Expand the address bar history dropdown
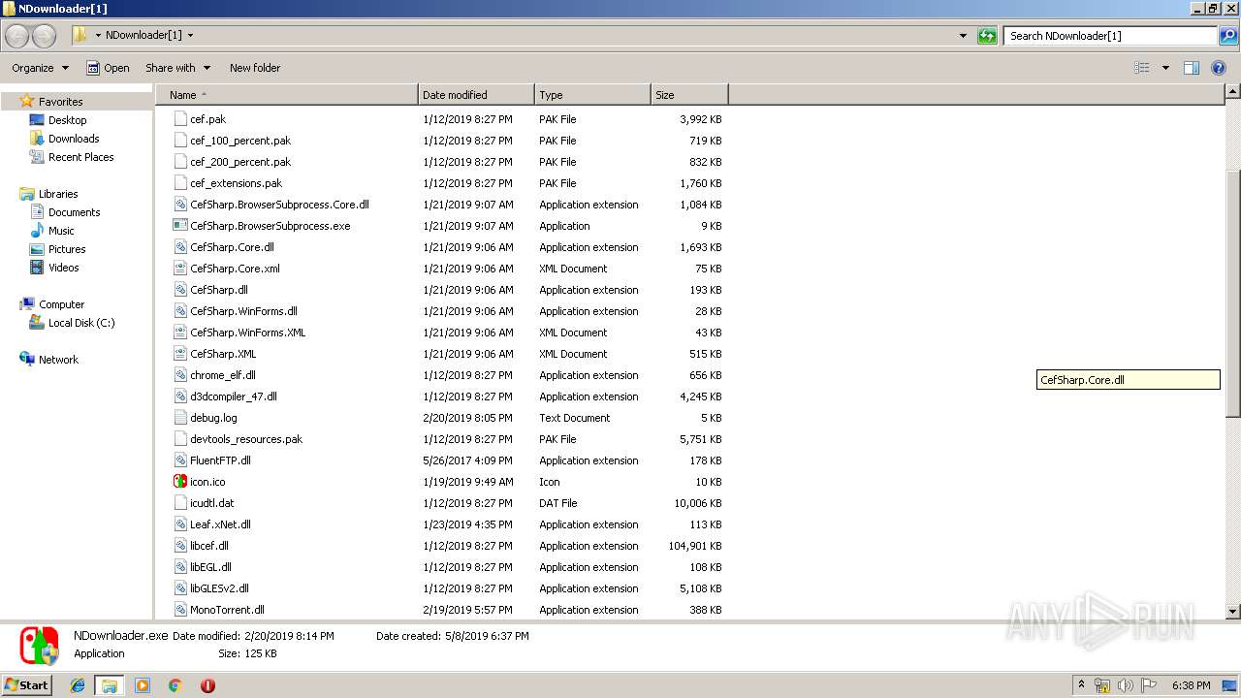 pyautogui.click(x=963, y=36)
